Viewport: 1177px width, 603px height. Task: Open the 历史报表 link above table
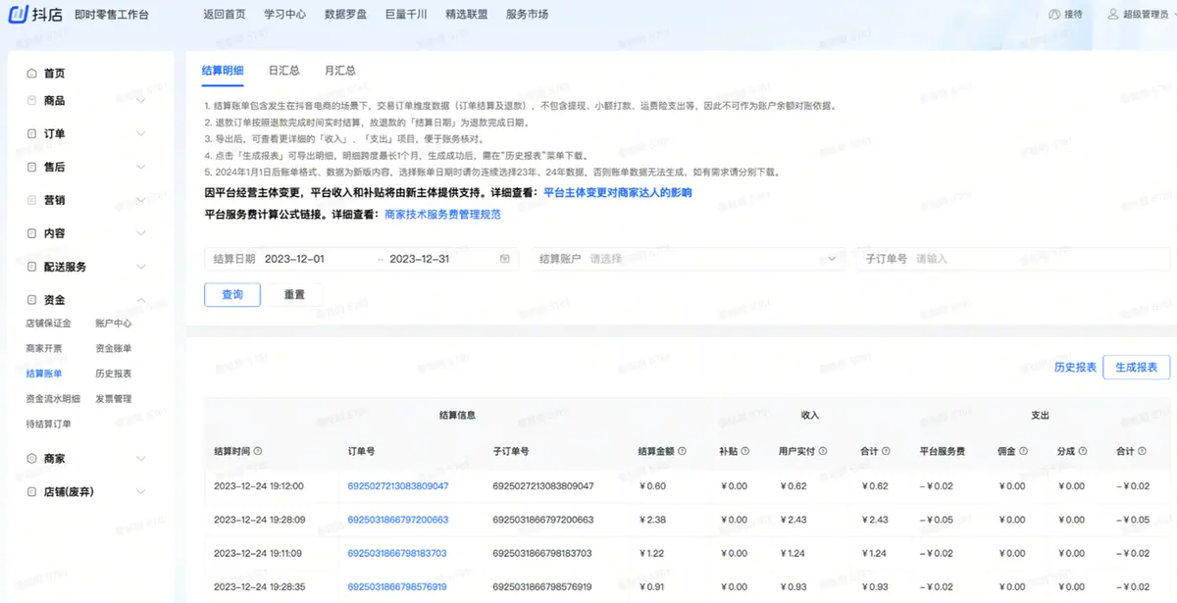1075,367
